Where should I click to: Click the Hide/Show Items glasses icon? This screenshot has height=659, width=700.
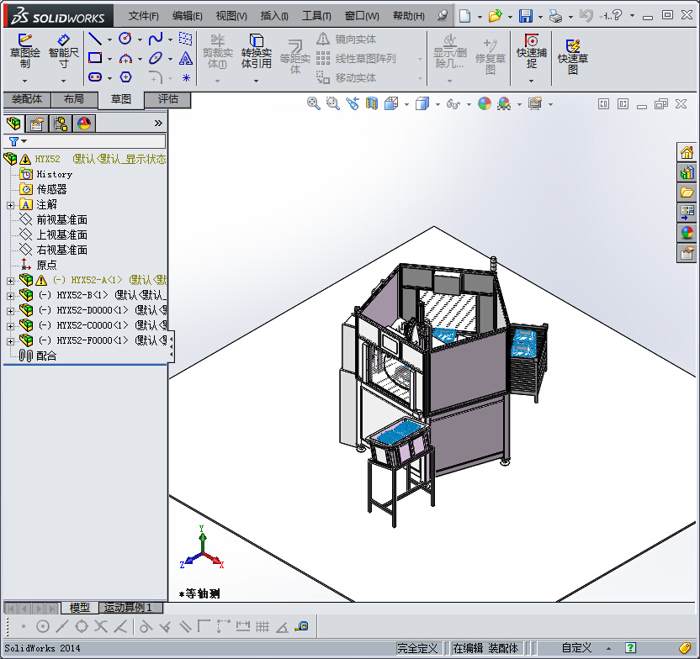[453, 104]
